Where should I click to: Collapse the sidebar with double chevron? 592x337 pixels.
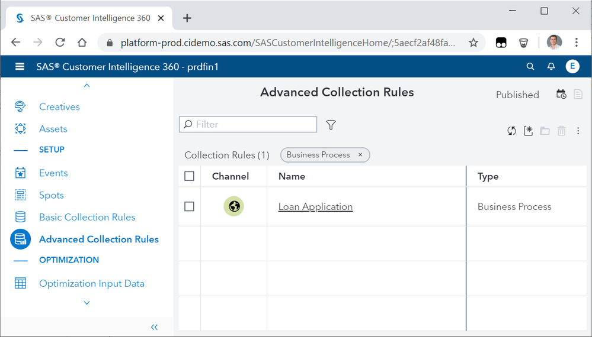coord(154,327)
